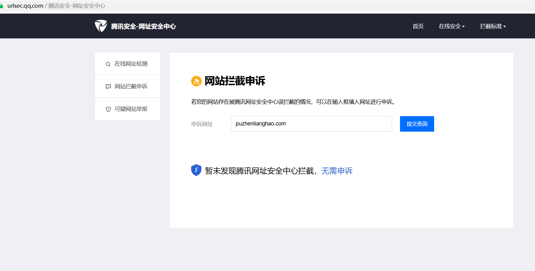Click the 无需申诉 blue text

(337, 171)
